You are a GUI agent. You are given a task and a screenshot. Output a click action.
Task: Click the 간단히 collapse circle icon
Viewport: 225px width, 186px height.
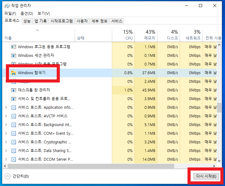click(x=8, y=176)
